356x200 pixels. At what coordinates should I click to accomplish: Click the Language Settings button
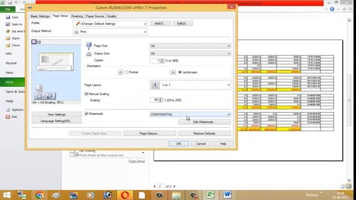point(57,121)
